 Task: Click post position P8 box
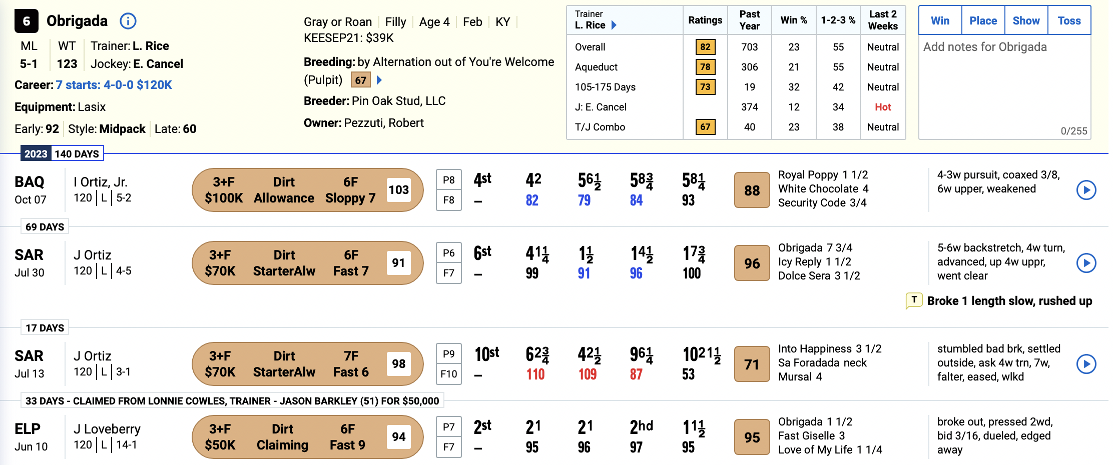(x=449, y=180)
